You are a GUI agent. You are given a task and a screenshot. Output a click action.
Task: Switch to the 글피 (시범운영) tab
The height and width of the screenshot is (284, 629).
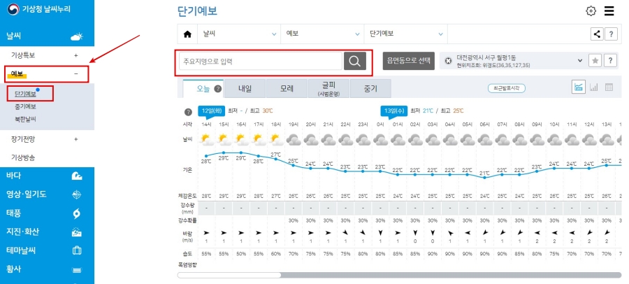pyautogui.click(x=328, y=89)
